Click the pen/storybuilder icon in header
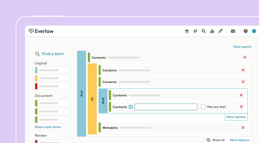Screen dimensions: 259x143 tap(220, 31)
